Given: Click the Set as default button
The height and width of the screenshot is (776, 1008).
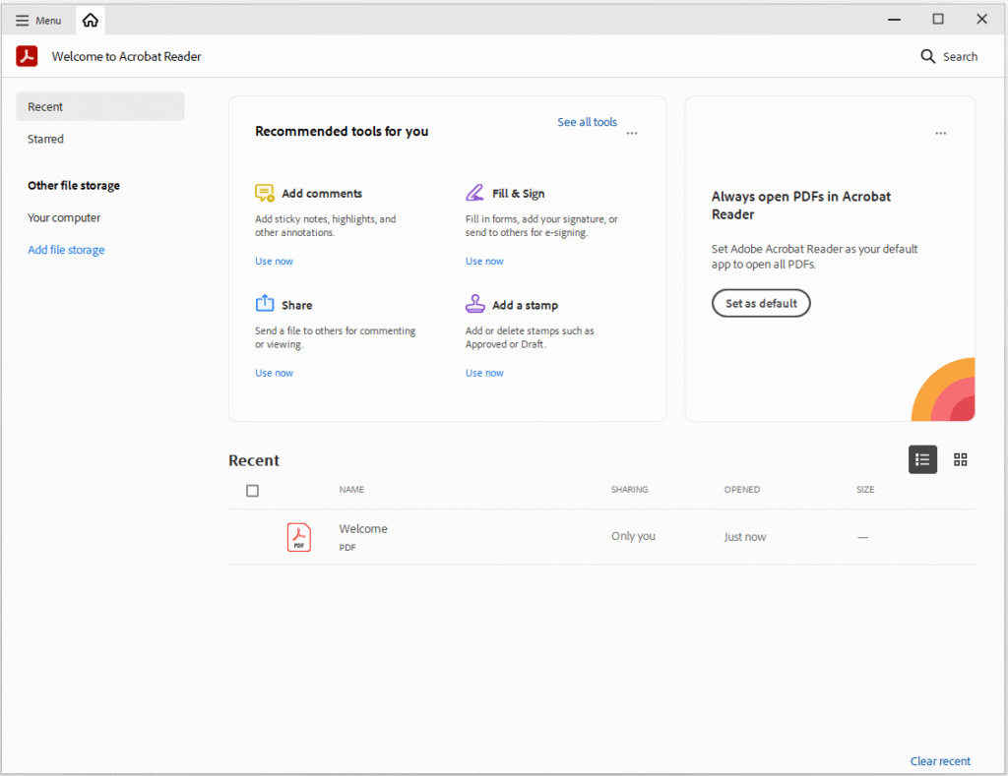Looking at the screenshot, I should [x=761, y=304].
